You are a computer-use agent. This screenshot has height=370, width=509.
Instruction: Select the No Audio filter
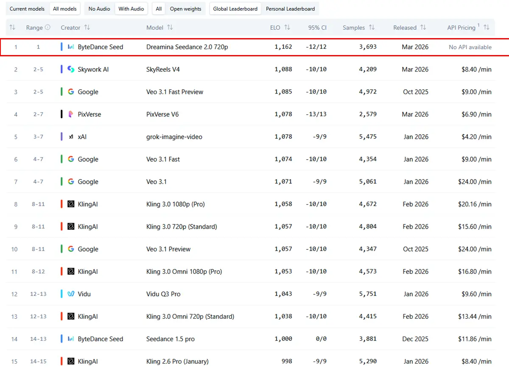(x=99, y=9)
